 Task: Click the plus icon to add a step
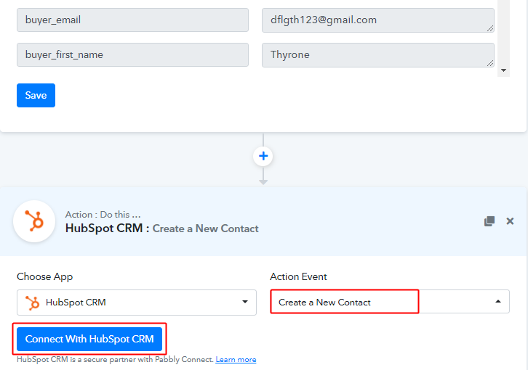tap(263, 156)
